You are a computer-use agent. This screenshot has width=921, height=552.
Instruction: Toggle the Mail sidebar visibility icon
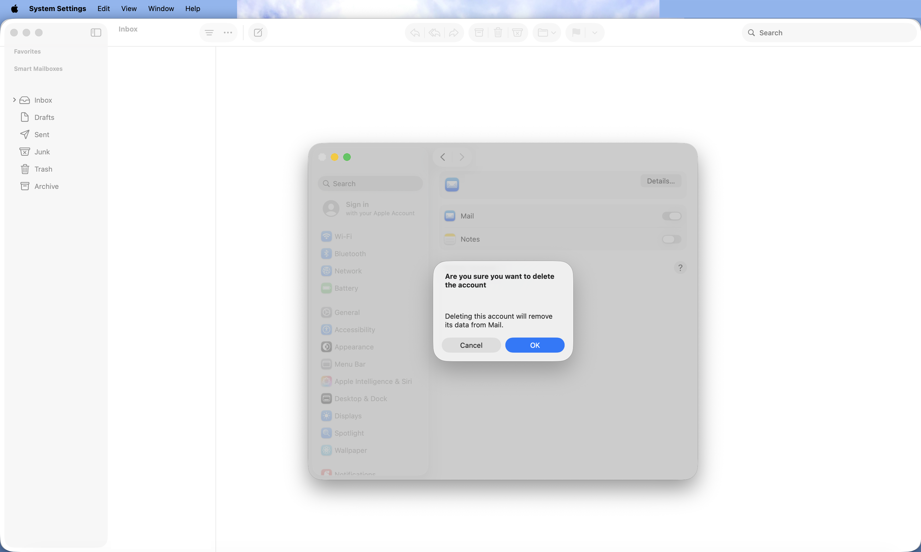pyautogui.click(x=96, y=33)
